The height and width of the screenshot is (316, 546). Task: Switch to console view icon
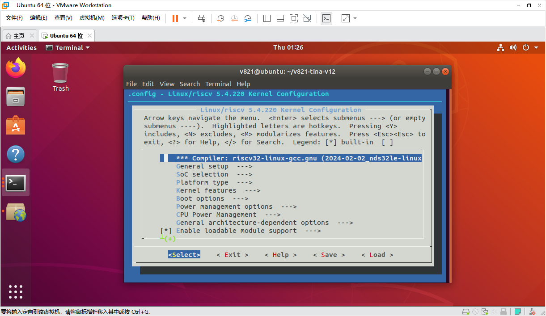[x=326, y=18]
